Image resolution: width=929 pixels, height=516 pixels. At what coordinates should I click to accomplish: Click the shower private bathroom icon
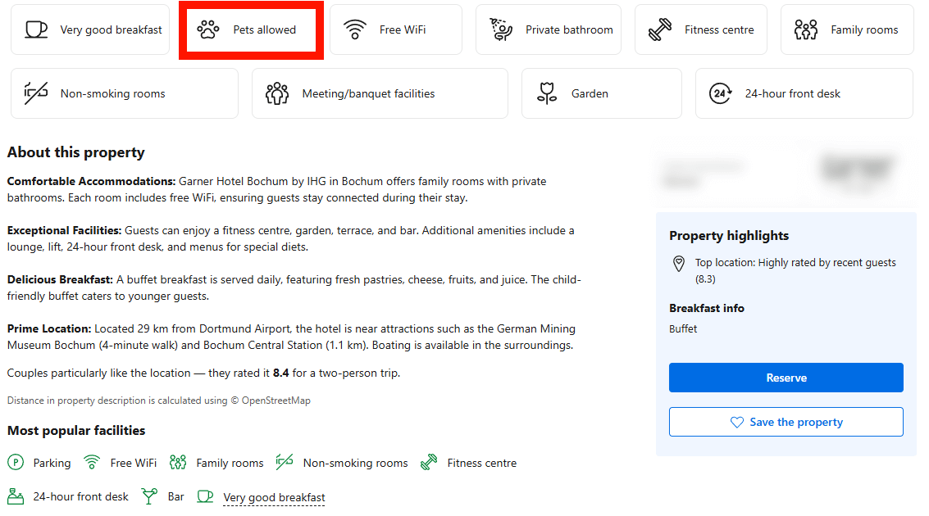coord(501,29)
